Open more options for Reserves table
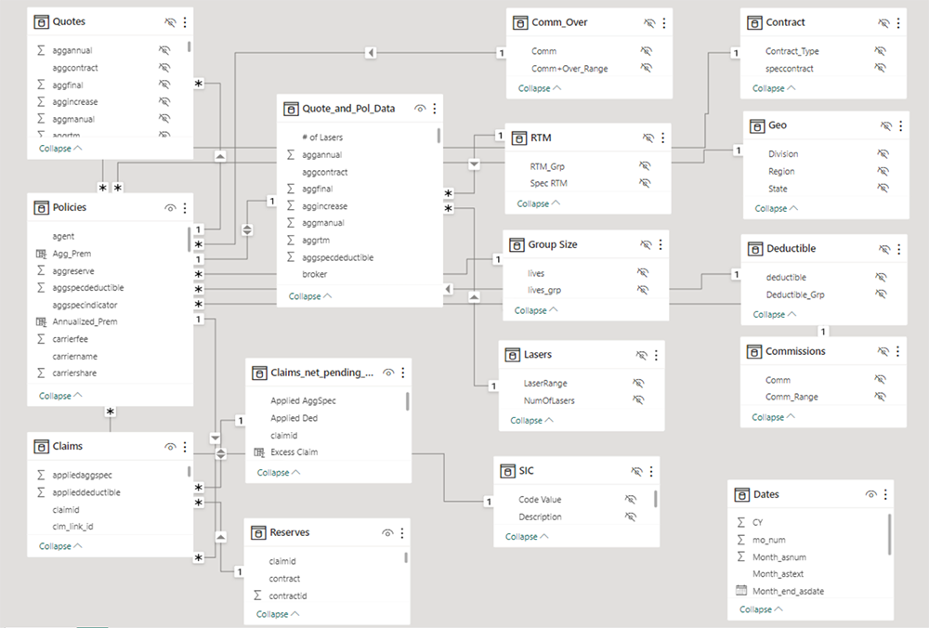The width and height of the screenshot is (929, 628). pos(402,532)
